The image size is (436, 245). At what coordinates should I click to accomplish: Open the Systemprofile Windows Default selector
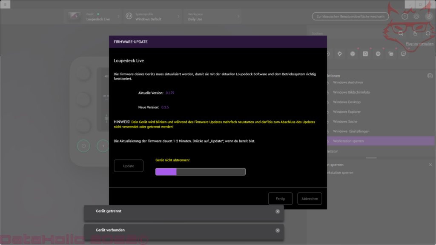(152, 17)
